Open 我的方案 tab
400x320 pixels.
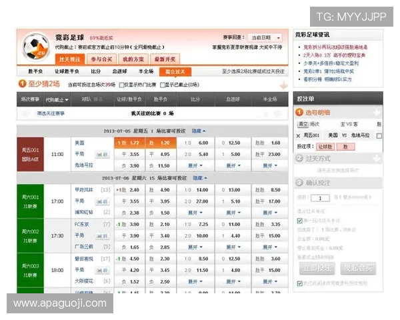pyautogui.click(x=133, y=59)
